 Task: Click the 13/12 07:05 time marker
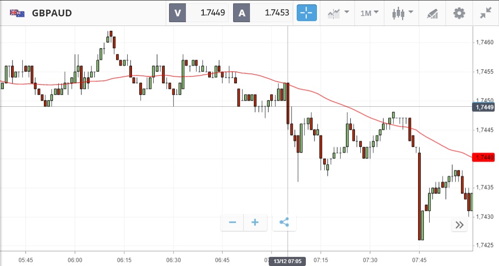pyautogui.click(x=287, y=261)
